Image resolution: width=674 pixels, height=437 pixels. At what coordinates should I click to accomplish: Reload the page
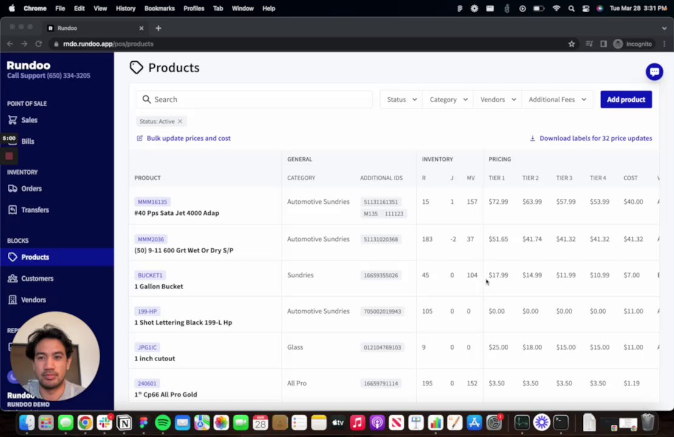[39, 44]
